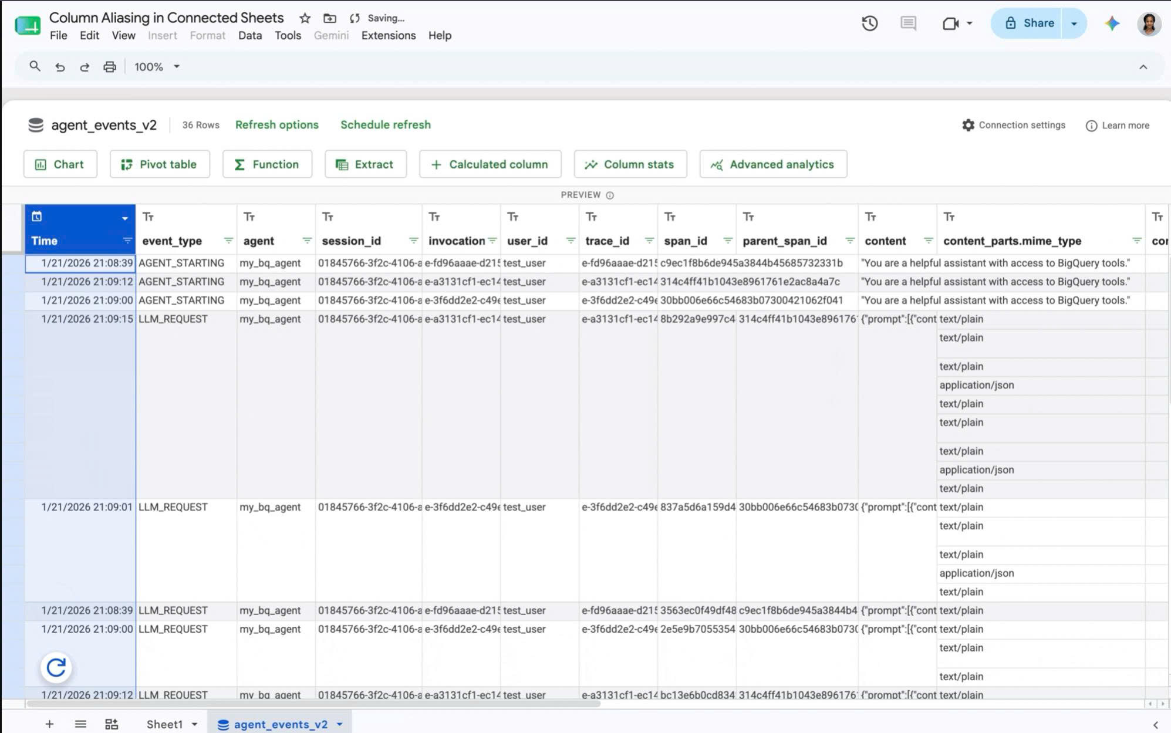The height and width of the screenshot is (733, 1171).
Task: Open the tables and data sources icon
Action: click(112, 724)
